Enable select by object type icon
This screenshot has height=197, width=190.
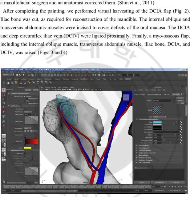pos(32,75)
